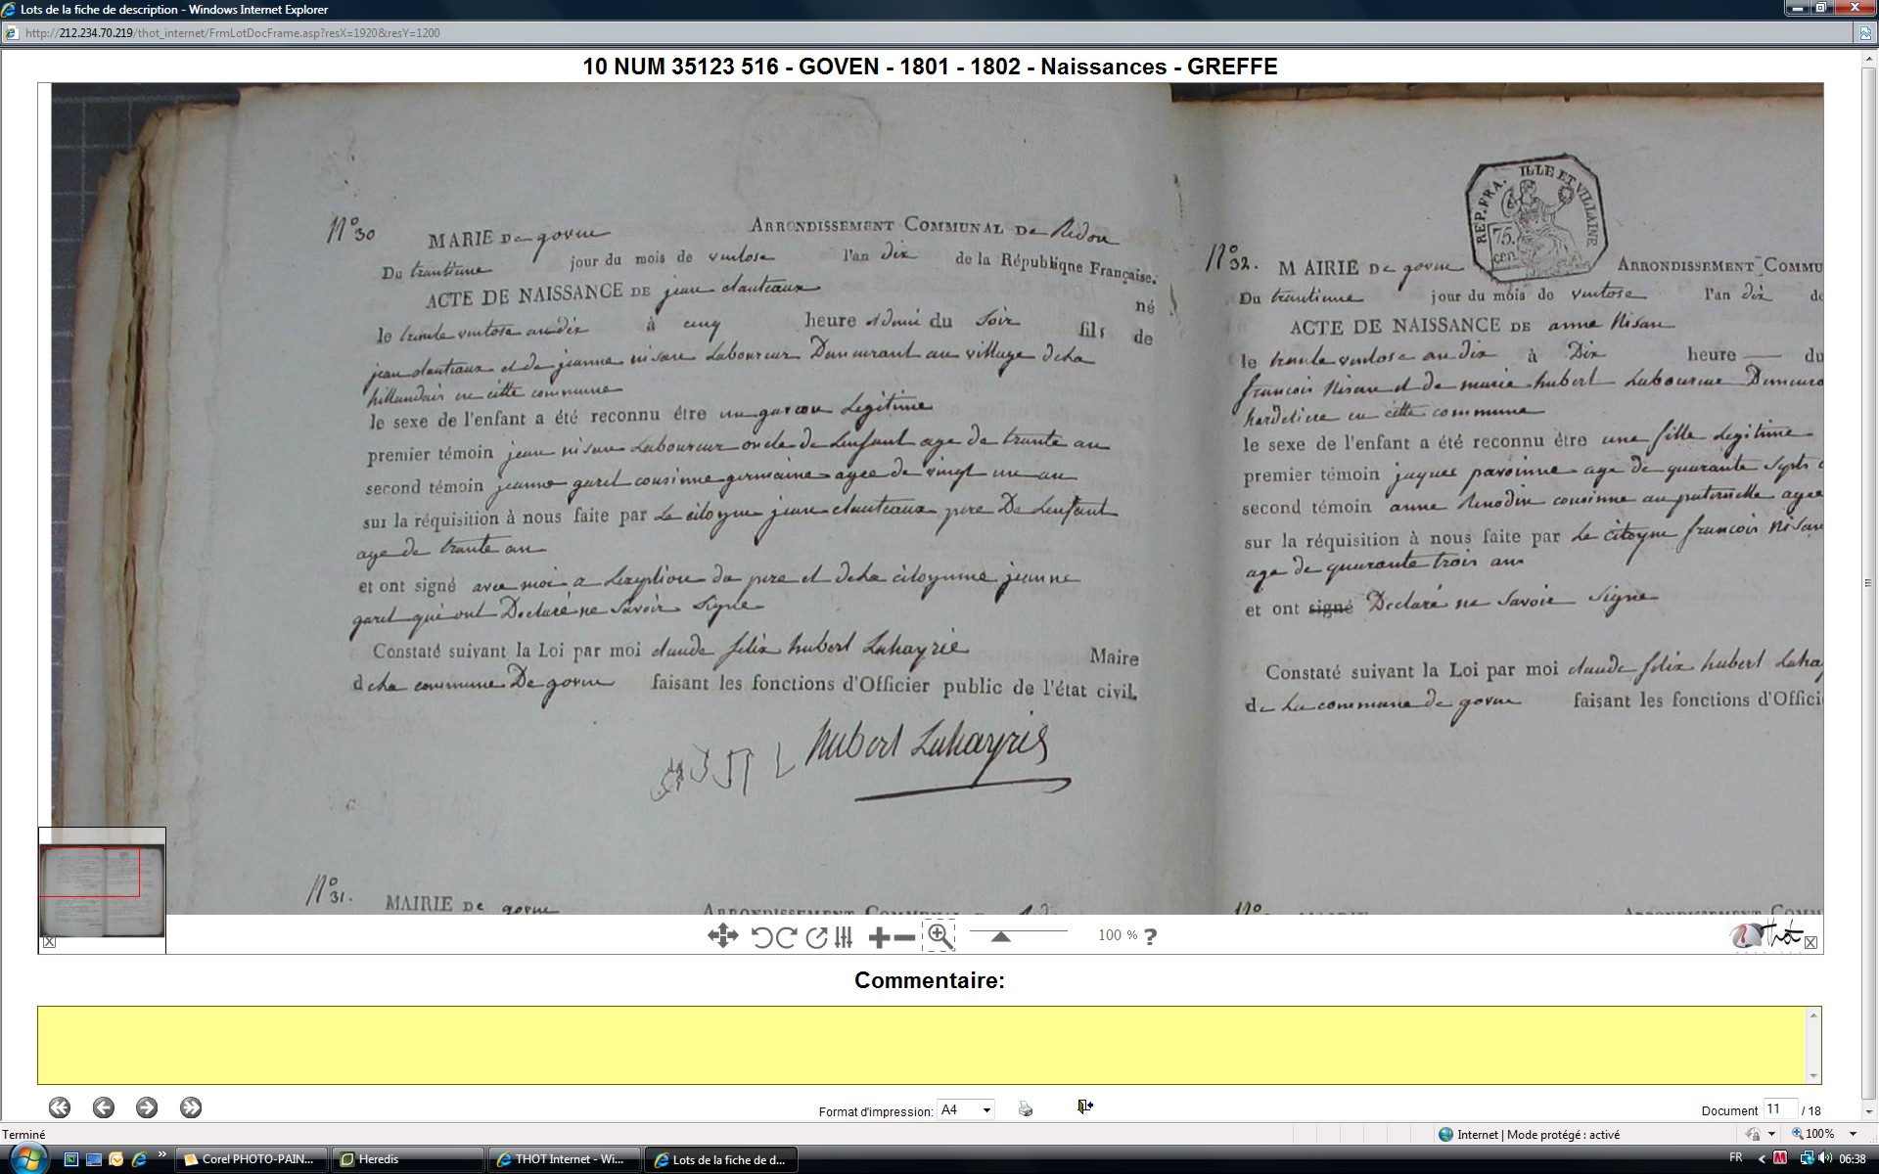Screen dimensions: 1879x1174
Task: Go to the next document page
Action: tap(147, 1107)
